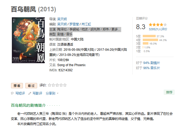Image resolution: width=181 pixels, height=131 pixels.
Task: Expand cast list via 更多... link
Action: [116, 29]
